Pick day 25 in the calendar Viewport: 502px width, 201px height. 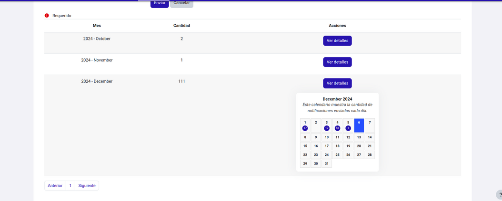tap(337, 155)
